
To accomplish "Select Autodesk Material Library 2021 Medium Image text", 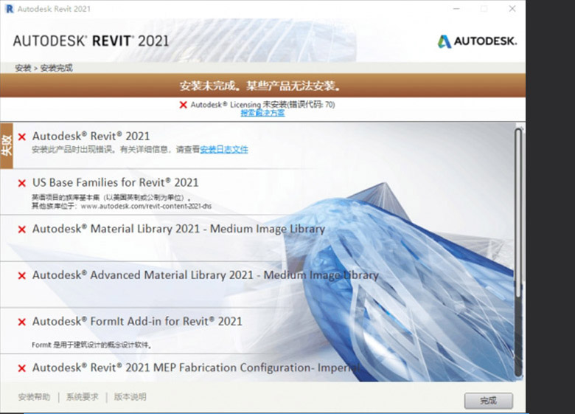I will pyautogui.click(x=178, y=229).
